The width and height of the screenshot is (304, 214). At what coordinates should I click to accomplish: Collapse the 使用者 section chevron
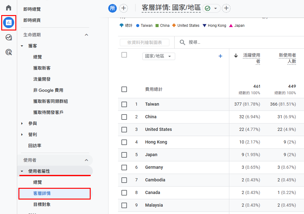86,160
